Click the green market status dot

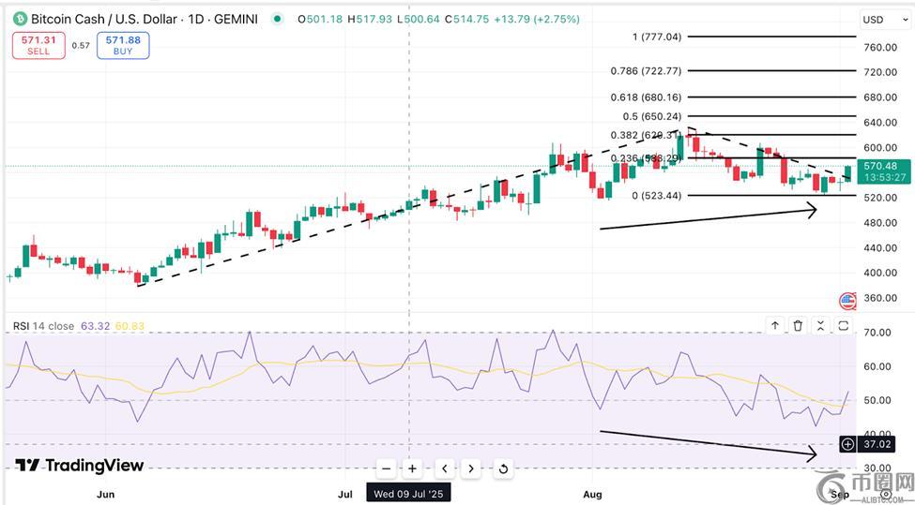click(x=277, y=19)
